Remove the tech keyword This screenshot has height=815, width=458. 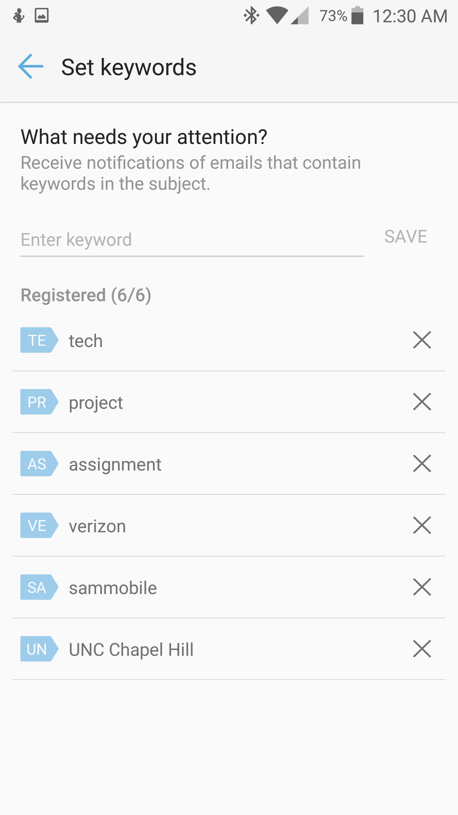(x=422, y=340)
